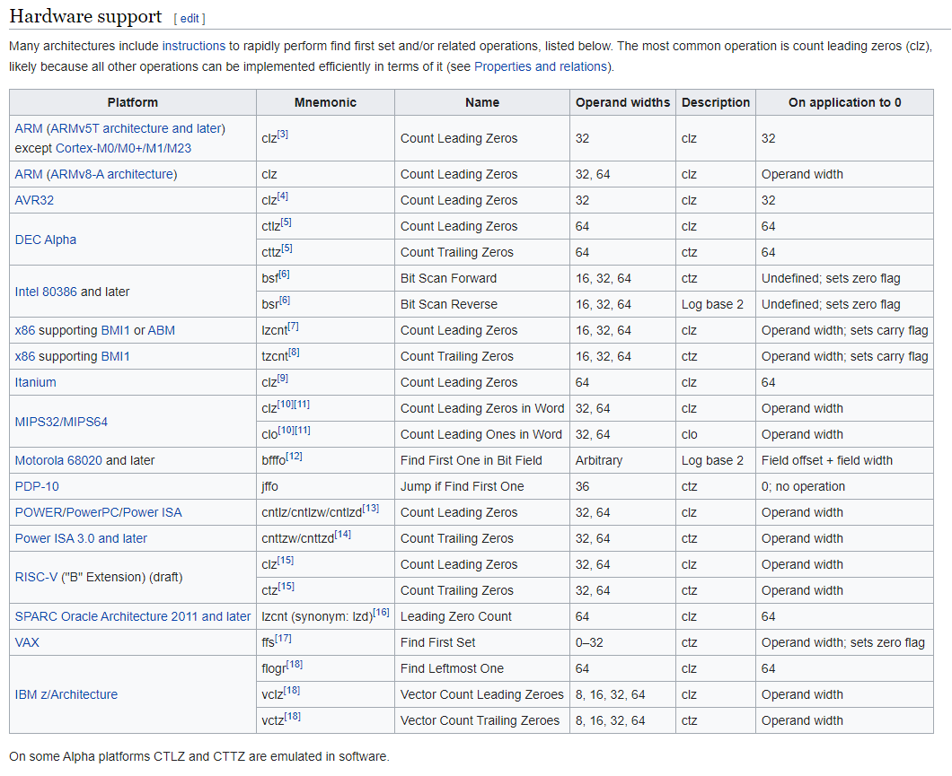Select the 'Vector Count Trailing Zeroes' cell
The width and height of the screenshot is (952, 776).
tap(482, 721)
